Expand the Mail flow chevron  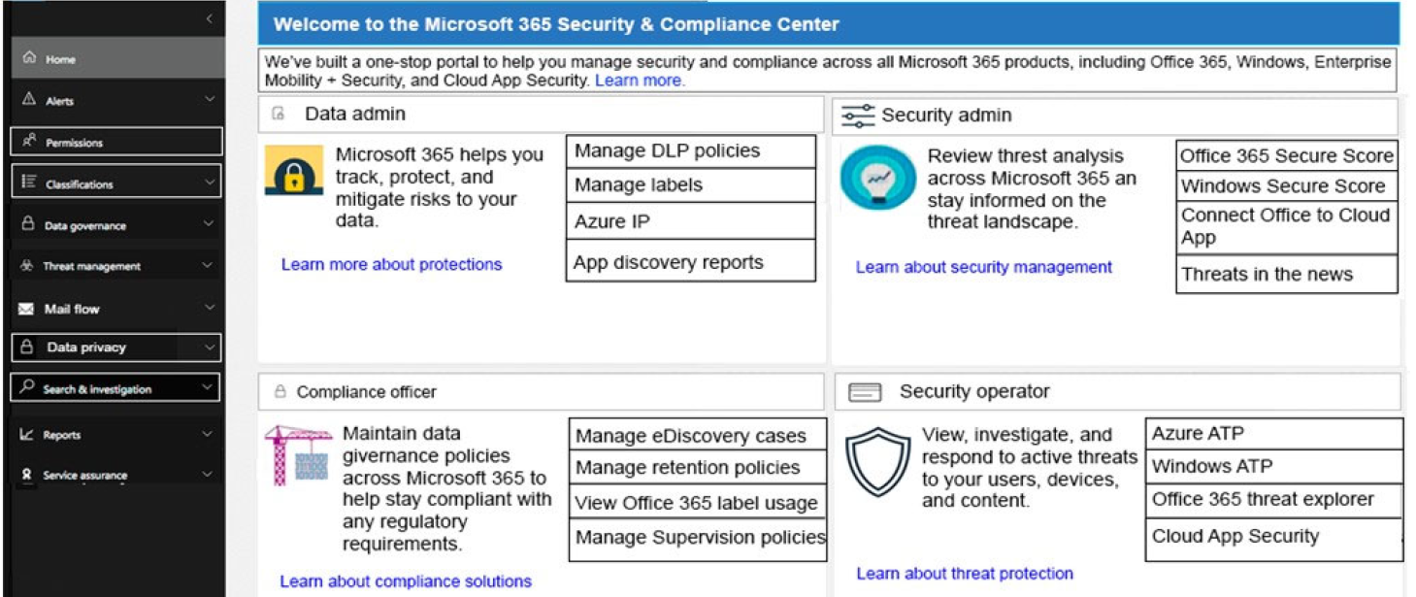[x=210, y=308]
